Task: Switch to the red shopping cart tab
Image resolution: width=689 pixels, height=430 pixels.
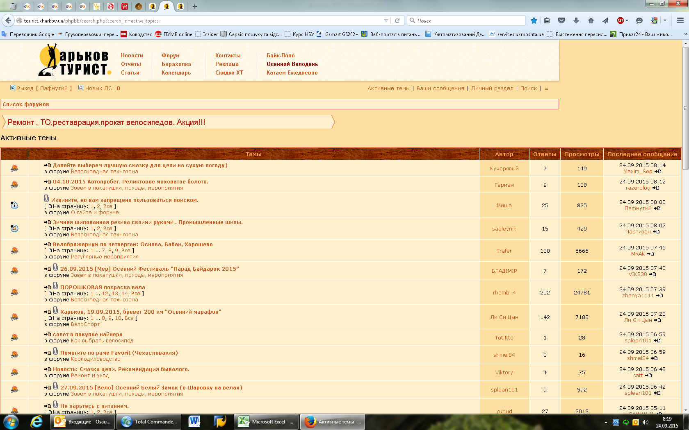Action: pos(125,6)
